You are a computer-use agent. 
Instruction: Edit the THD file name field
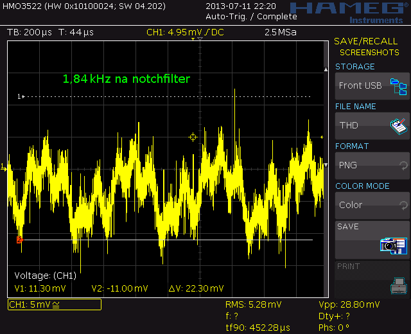[x=360, y=125]
